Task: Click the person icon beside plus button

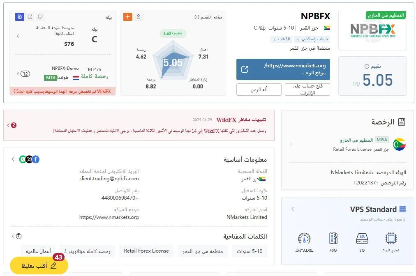Action: pos(138,17)
